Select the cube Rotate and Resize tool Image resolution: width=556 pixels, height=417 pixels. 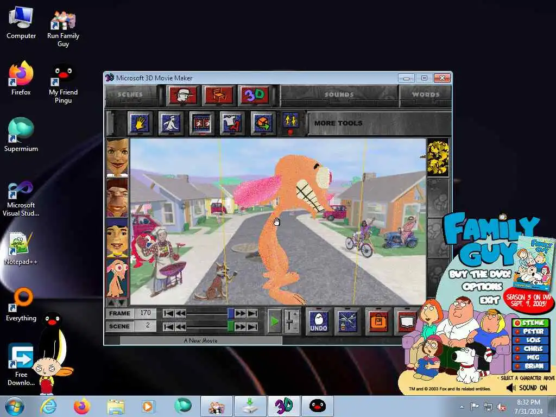tap(263, 123)
